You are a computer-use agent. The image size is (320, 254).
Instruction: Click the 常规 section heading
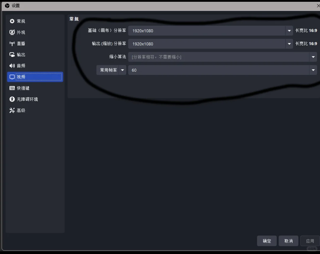point(74,19)
